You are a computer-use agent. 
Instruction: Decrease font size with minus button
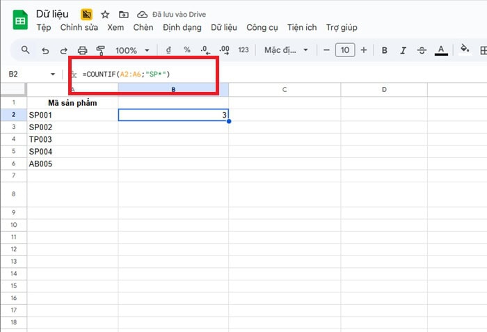pyautogui.click(x=325, y=50)
